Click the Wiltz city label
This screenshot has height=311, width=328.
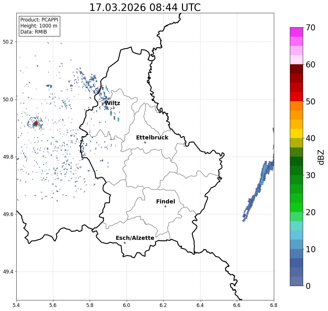coord(112,103)
